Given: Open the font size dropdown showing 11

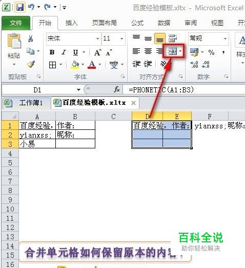Looking at the screenshot, I should (x=121, y=39).
